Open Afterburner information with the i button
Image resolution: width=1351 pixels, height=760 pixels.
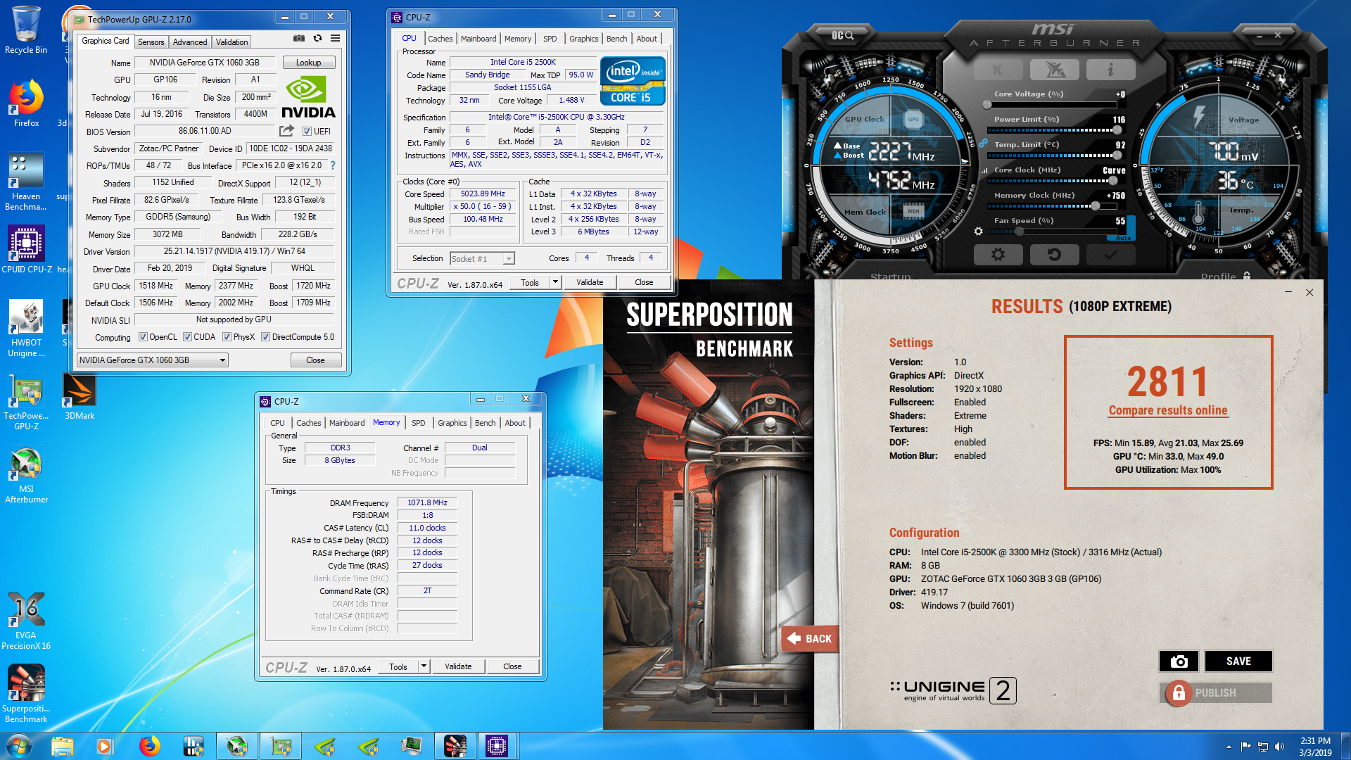point(1110,70)
